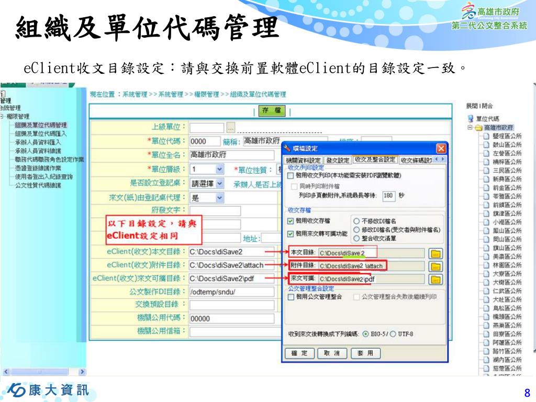Image resolution: width=536 pixels, height=402 pixels.
Task: Select 鼓山區公所 in unit tree
Action: tap(507, 144)
